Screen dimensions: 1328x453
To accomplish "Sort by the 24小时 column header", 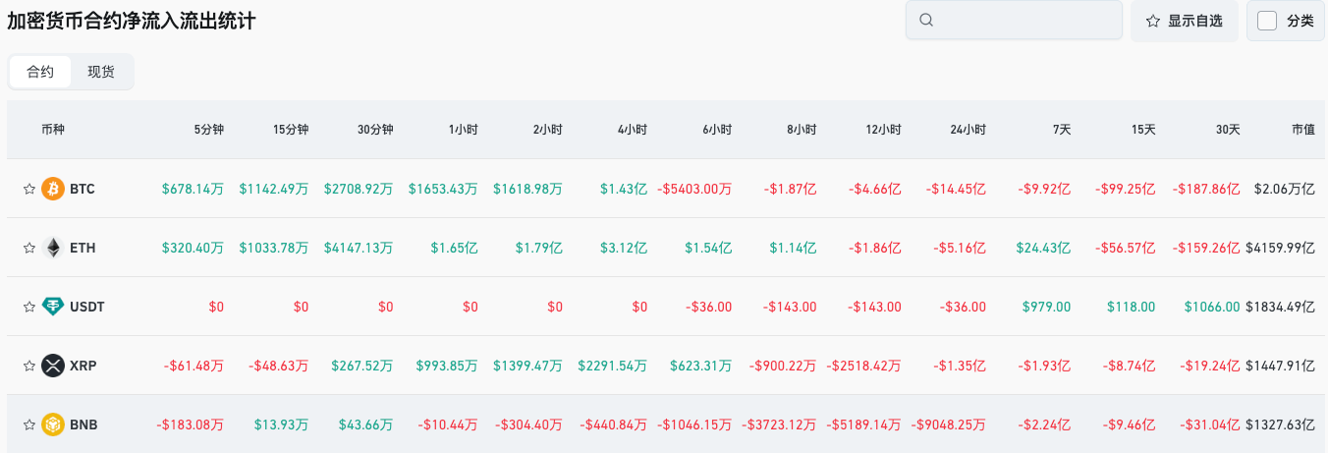I will (x=968, y=130).
